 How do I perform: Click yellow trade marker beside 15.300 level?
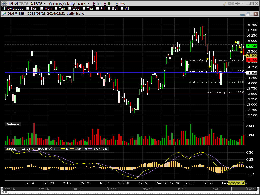coord(242,52)
